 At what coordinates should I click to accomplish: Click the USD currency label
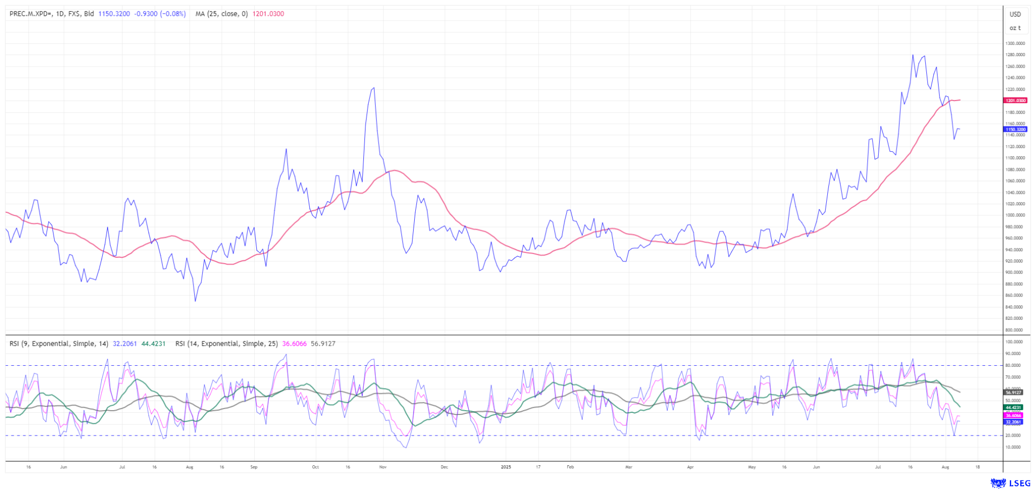[1015, 15]
